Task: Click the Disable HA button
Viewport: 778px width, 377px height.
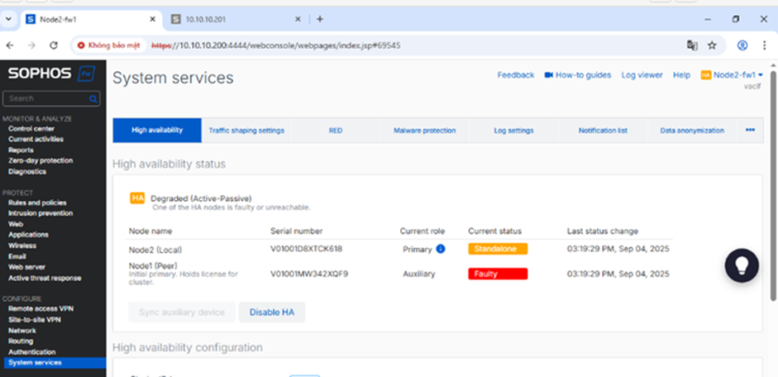Action: coord(272,312)
